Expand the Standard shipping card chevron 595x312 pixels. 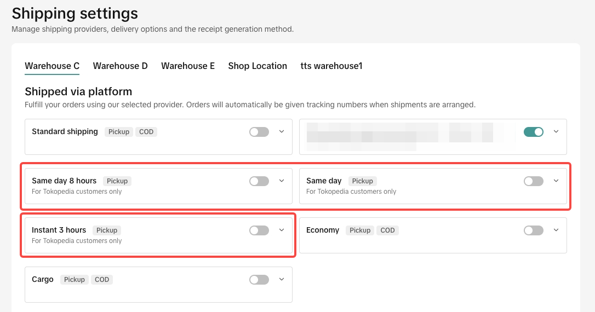pyautogui.click(x=282, y=131)
